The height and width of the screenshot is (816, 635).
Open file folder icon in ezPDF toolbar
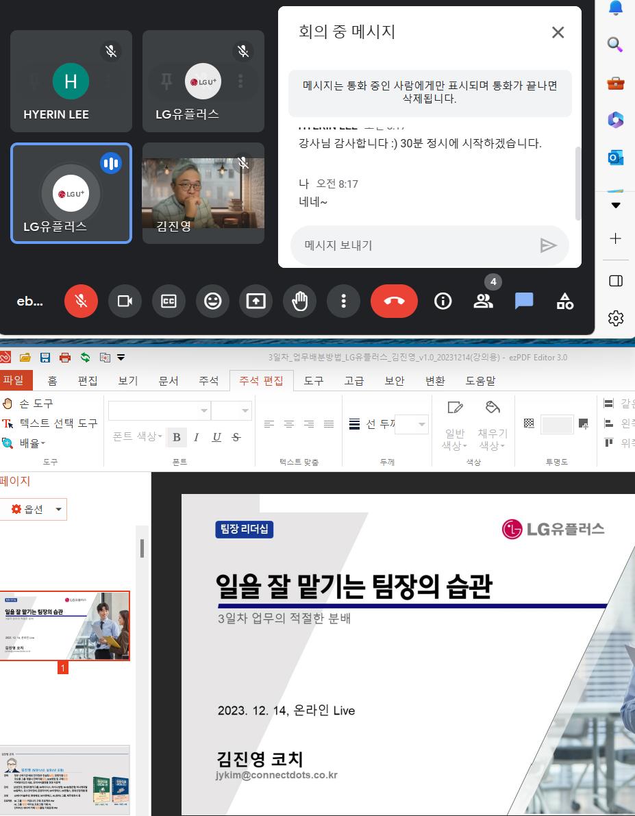click(x=25, y=358)
